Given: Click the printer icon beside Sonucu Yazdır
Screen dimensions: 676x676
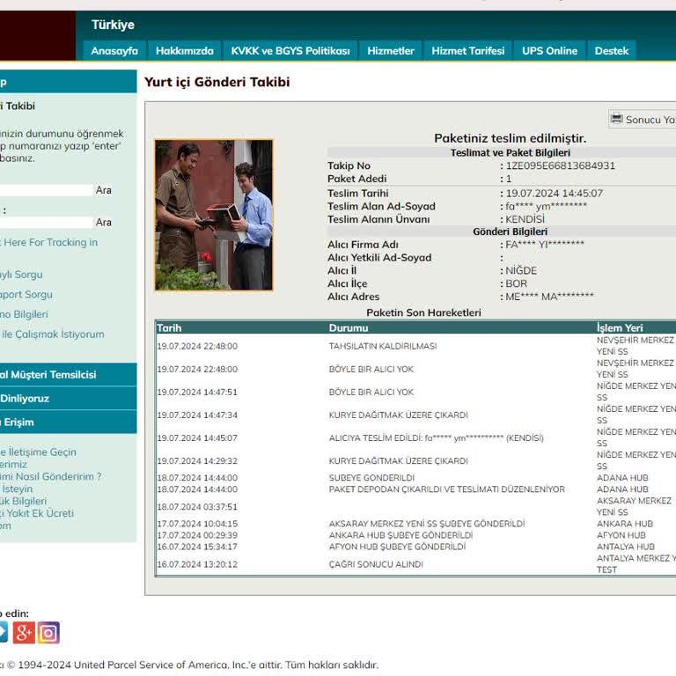Looking at the screenshot, I should pyautogui.click(x=617, y=119).
